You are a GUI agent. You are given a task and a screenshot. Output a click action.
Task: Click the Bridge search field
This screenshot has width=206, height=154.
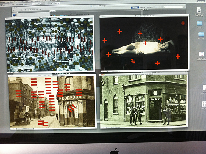pos(173,7)
